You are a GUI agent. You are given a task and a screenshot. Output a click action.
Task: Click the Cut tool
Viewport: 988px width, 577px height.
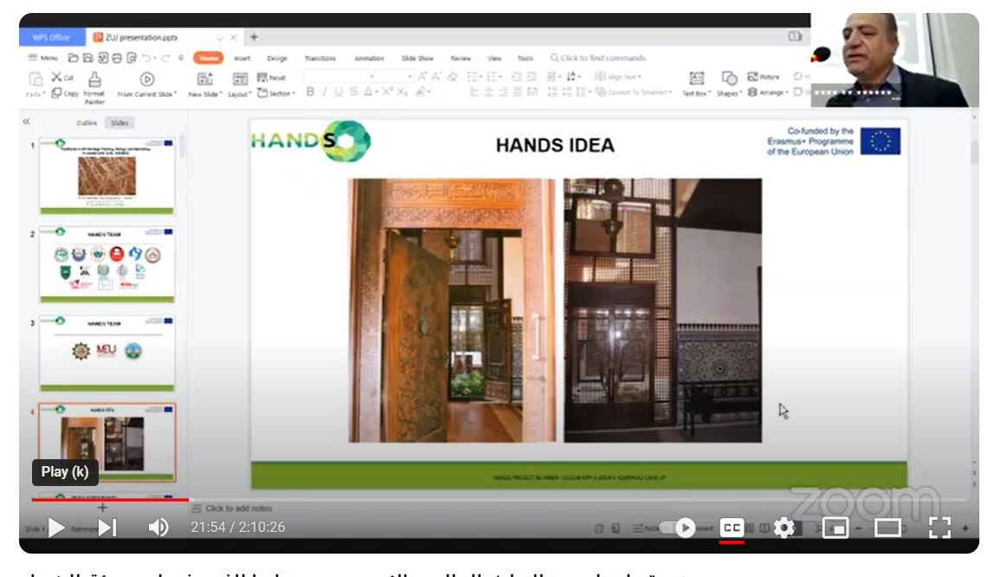tap(62, 77)
